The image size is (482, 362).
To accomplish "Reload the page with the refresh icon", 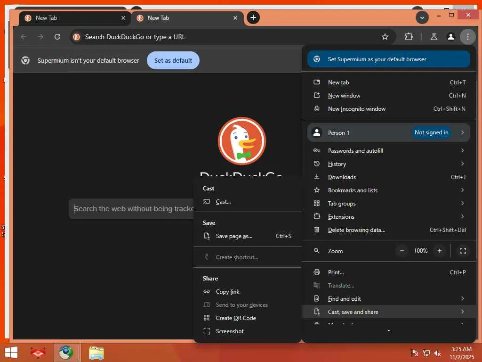I will pyautogui.click(x=57, y=37).
